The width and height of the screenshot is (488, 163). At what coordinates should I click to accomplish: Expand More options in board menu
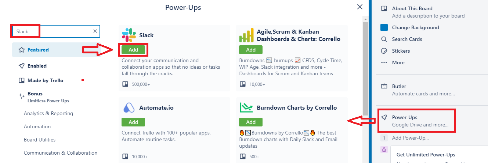coord(398,62)
